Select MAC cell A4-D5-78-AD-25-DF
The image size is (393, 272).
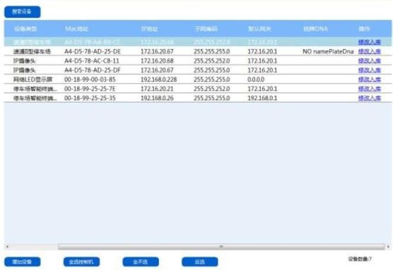tap(92, 70)
